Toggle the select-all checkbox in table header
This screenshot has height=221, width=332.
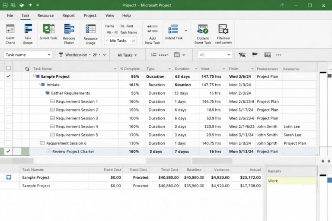(9, 68)
